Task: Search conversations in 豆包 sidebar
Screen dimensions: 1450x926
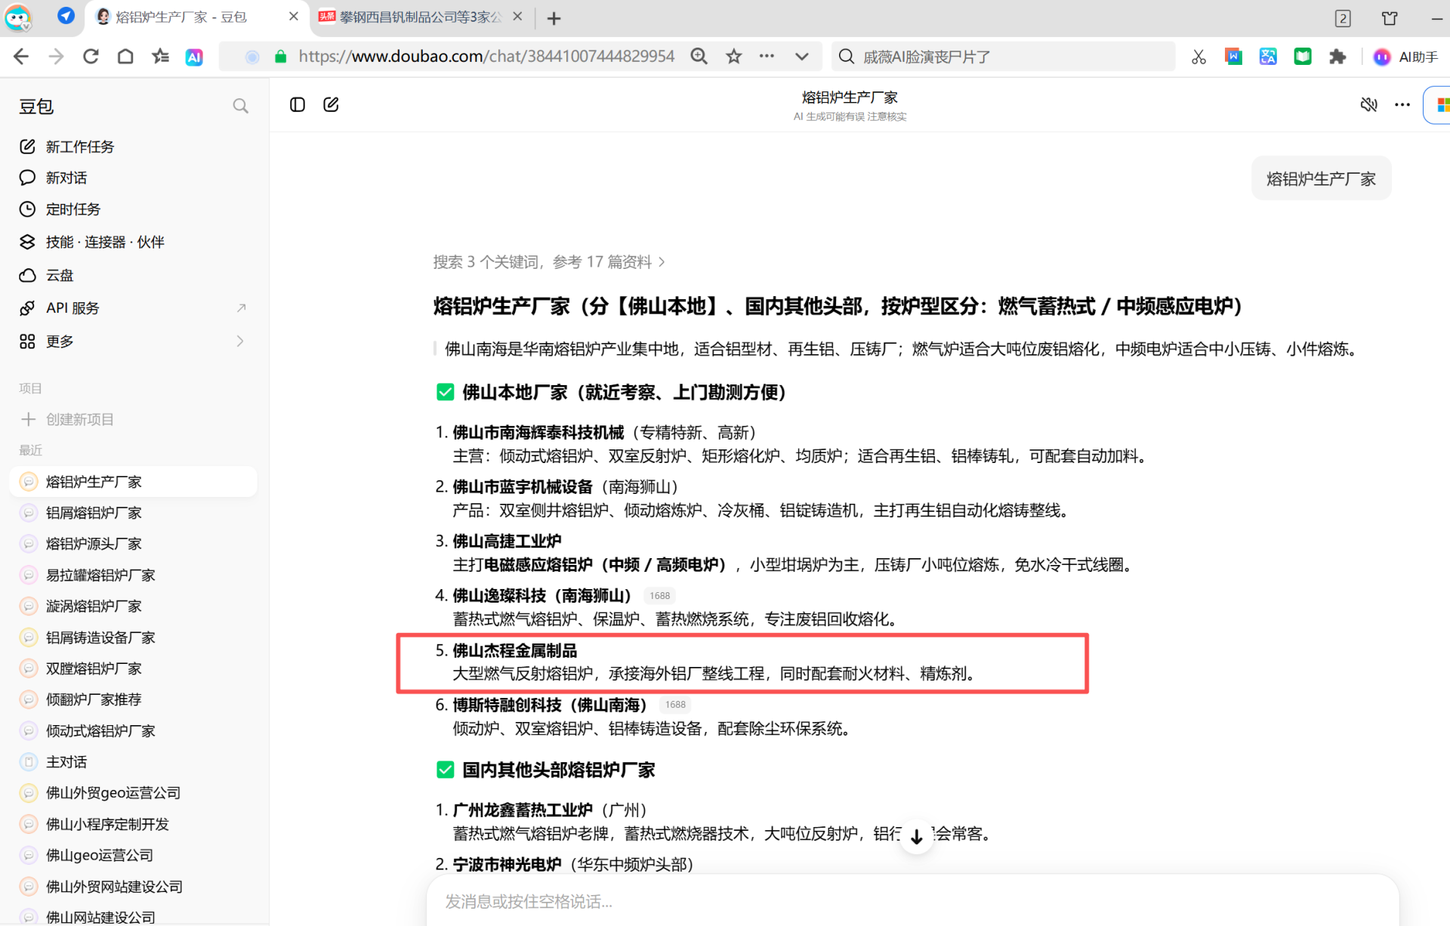Action: coord(240,106)
